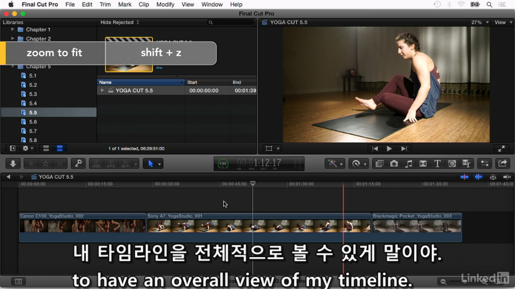Open the viewer fullscreen icon
Screen dimensions: 515x289
pos(501,149)
